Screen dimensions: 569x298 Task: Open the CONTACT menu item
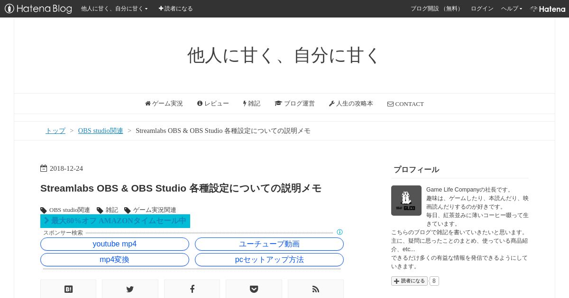(405, 104)
